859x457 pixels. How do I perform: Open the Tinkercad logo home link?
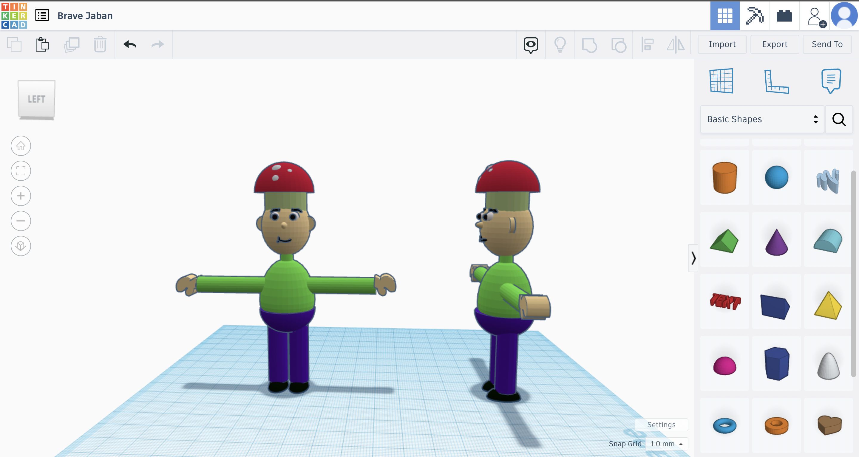14,16
